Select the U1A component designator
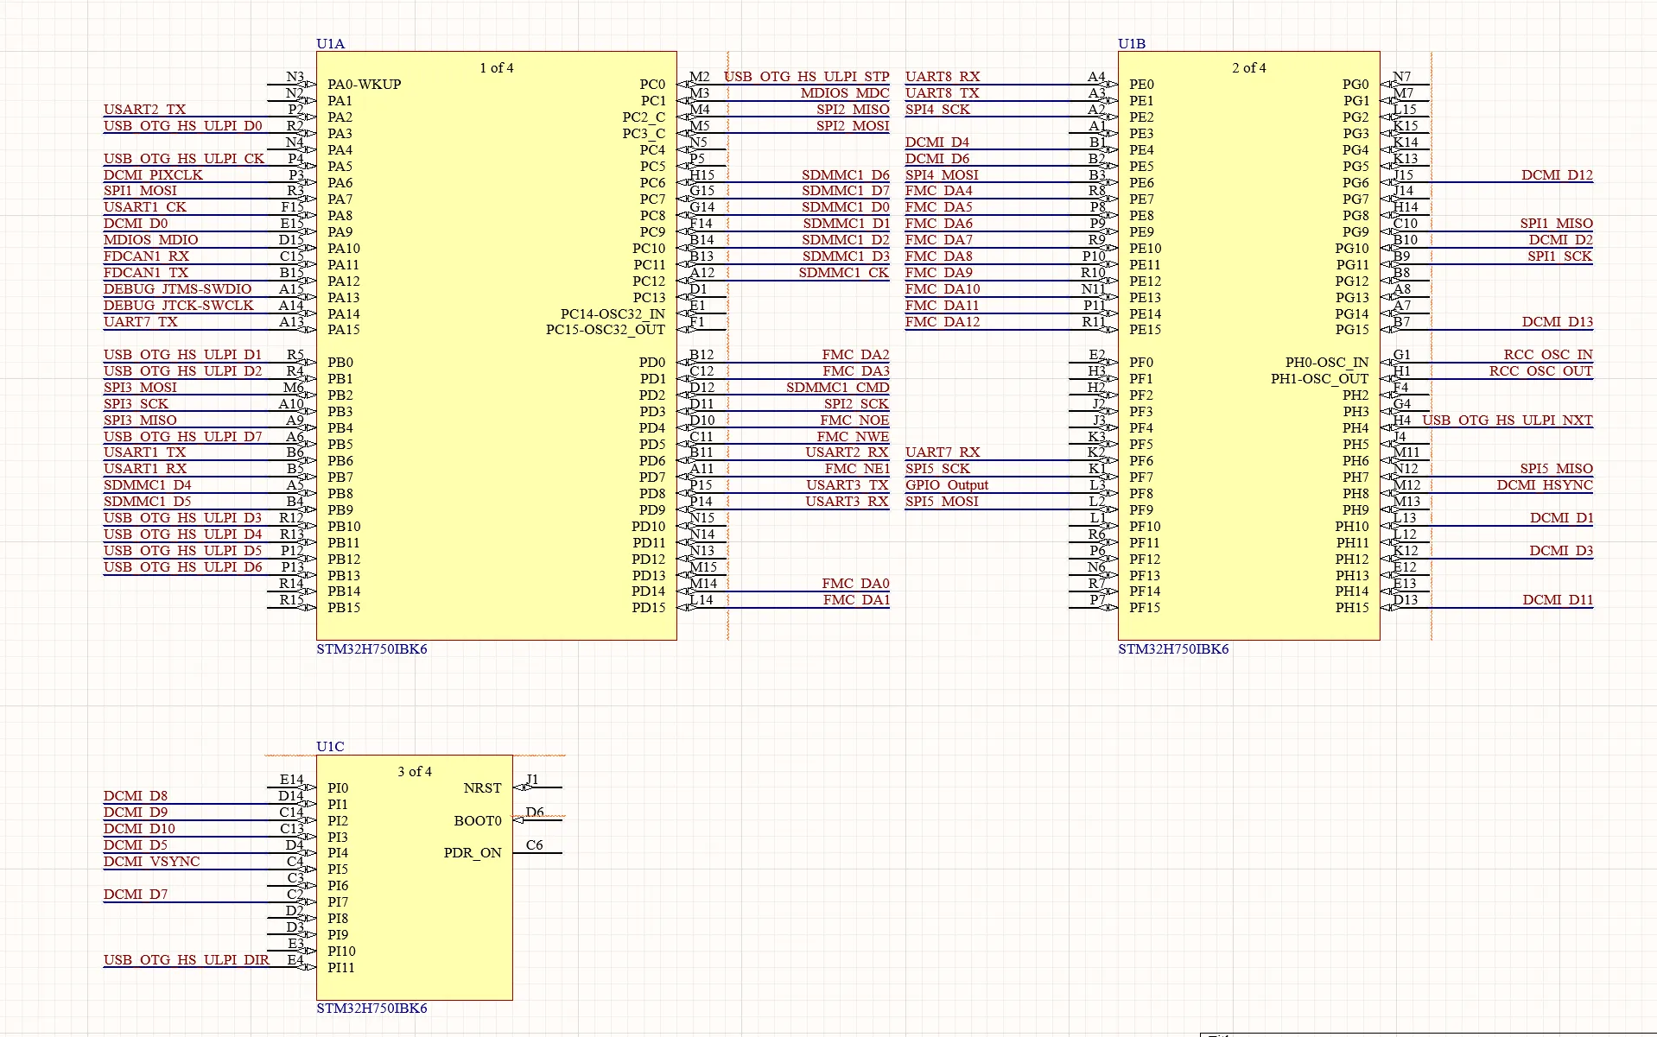1657x1037 pixels. click(x=330, y=43)
